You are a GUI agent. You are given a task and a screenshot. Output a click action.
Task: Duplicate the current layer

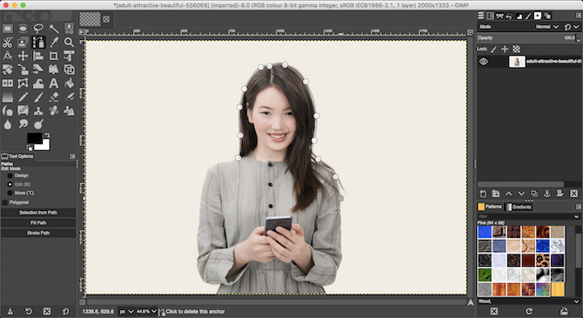click(x=534, y=194)
